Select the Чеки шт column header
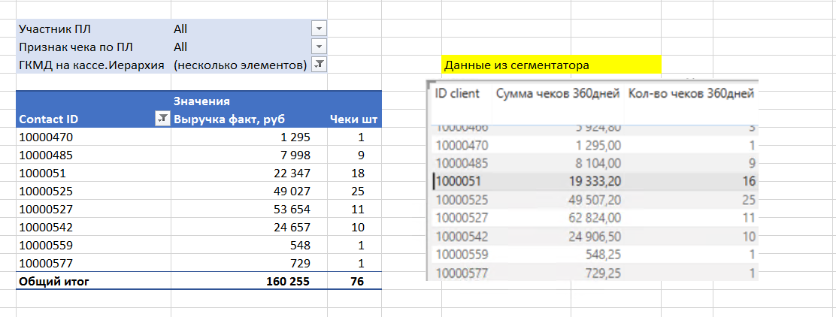Screen dimensions: 836x317 353,119
